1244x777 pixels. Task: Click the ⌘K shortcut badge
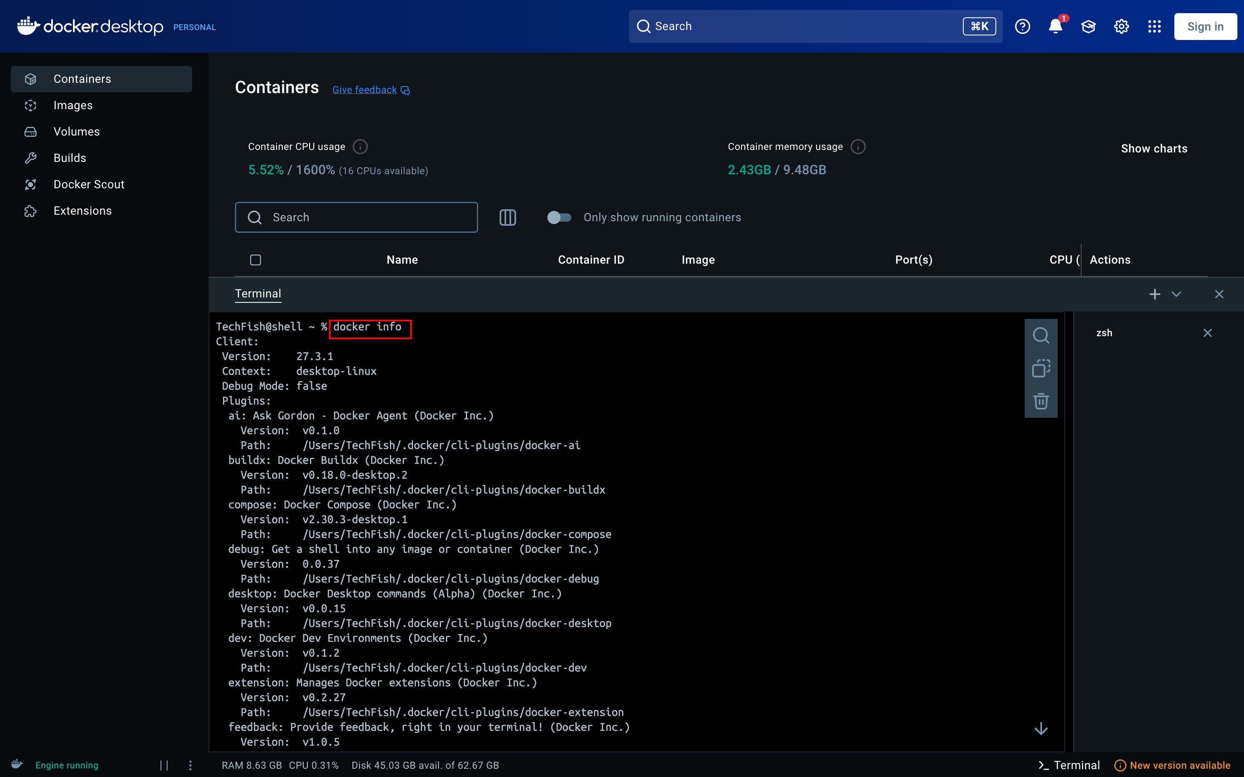click(x=979, y=26)
